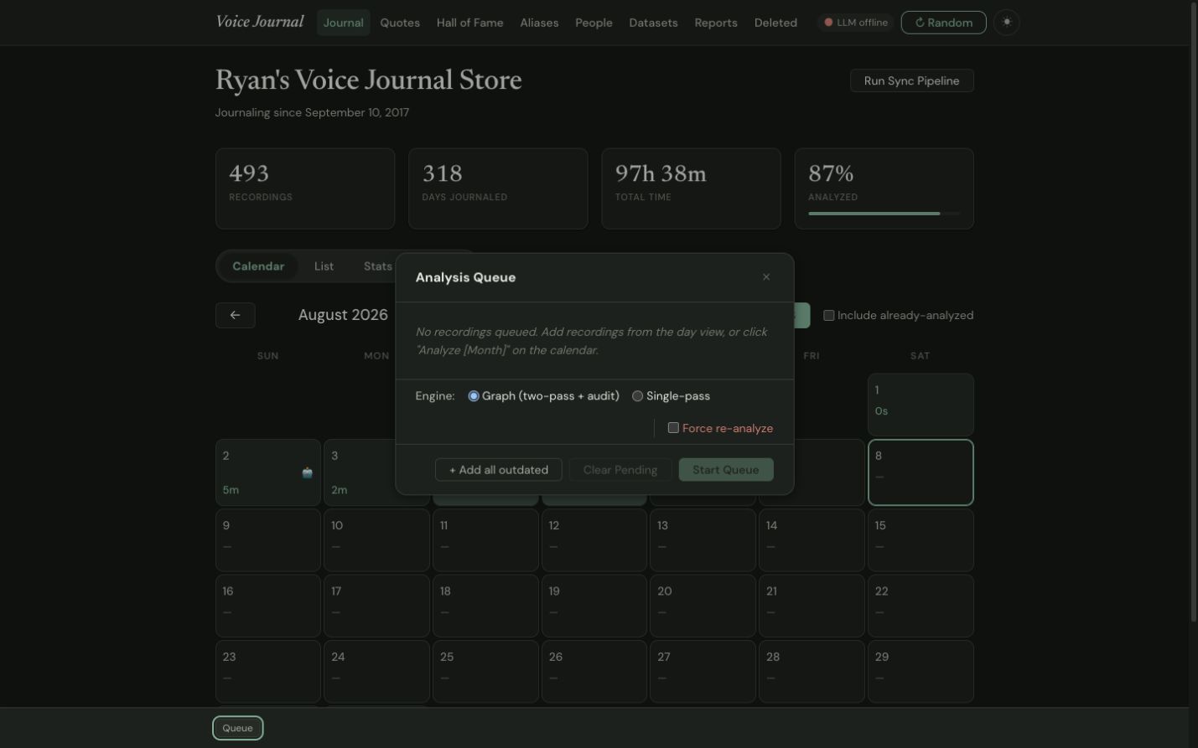The width and height of the screenshot is (1198, 748).
Task: Open August 20 day cell
Action: tap(703, 606)
